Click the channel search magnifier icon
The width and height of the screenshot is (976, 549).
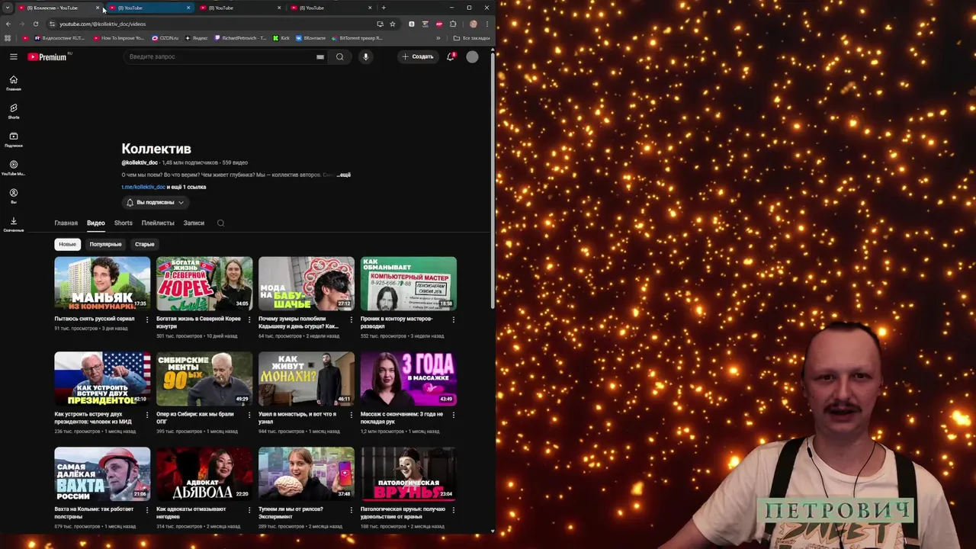[221, 223]
